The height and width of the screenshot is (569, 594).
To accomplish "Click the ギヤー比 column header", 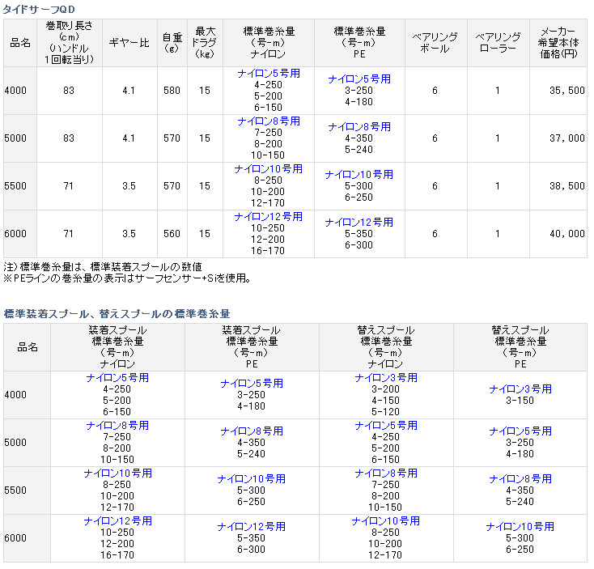I will tap(129, 43).
